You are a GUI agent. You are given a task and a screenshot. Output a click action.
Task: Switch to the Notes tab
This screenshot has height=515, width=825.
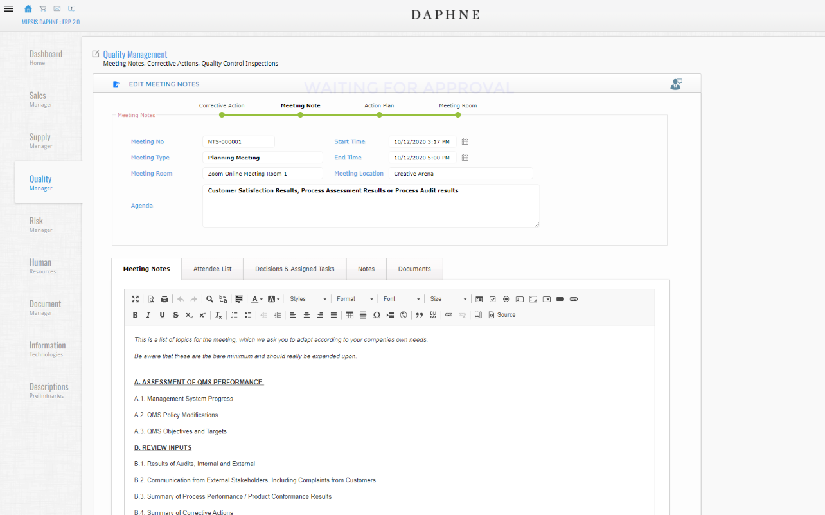point(366,269)
